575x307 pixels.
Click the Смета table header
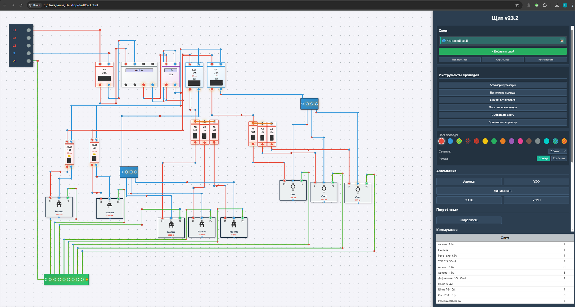click(x=505, y=238)
